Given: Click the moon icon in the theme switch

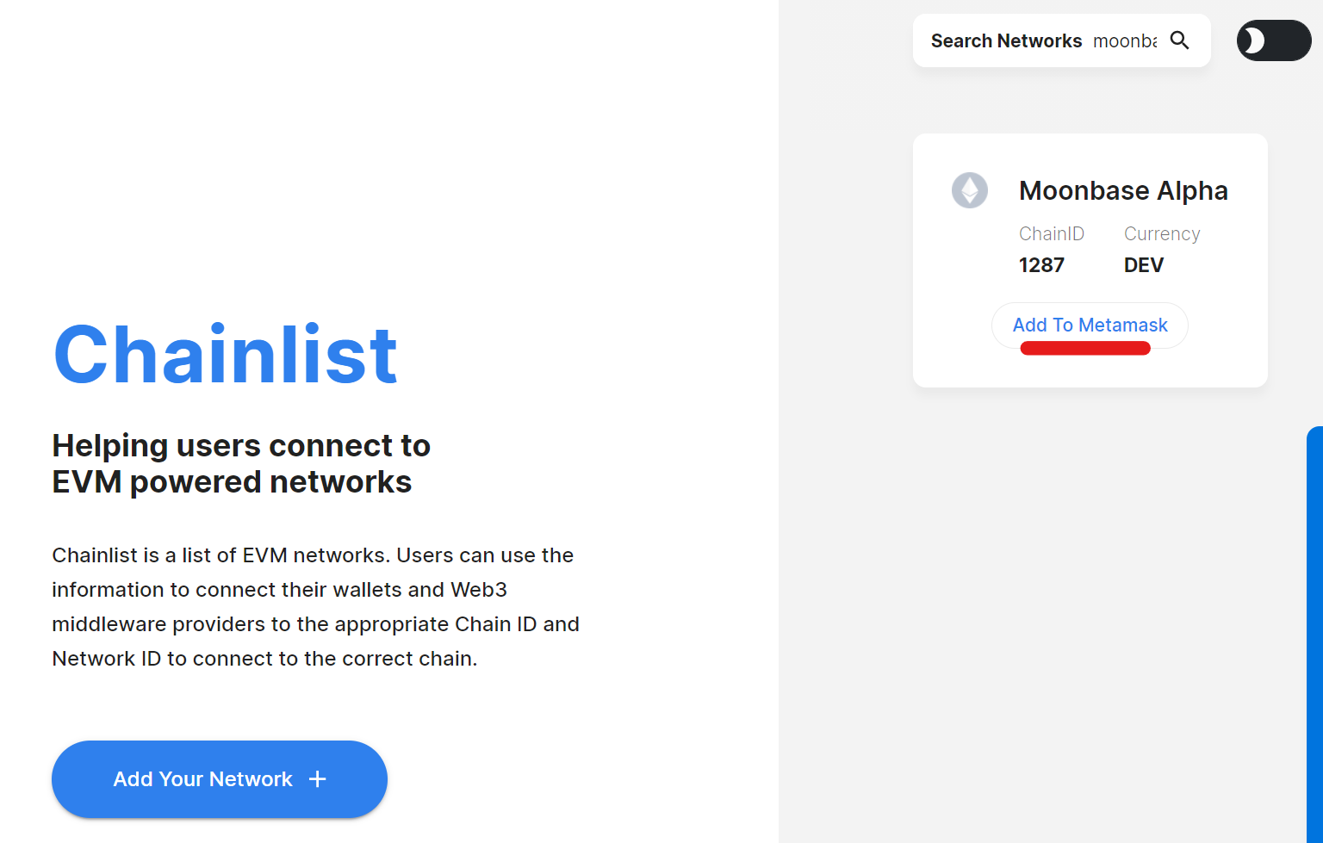Looking at the screenshot, I should (x=1252, y=40).
